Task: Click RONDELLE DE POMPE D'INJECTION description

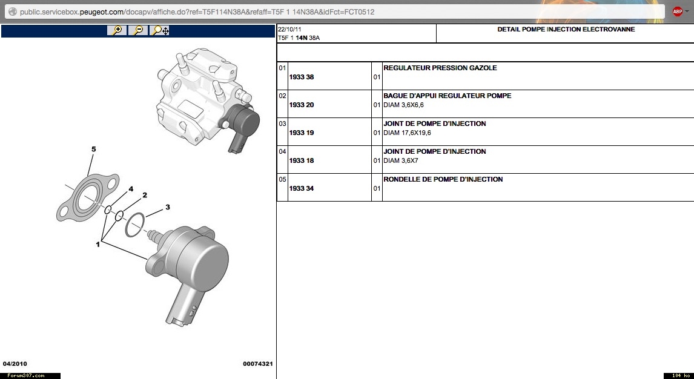Action: click(443, 179)
